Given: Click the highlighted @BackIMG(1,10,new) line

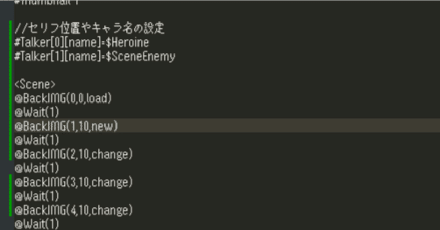Looking at the screenshot, I should (x=66, y=126).
